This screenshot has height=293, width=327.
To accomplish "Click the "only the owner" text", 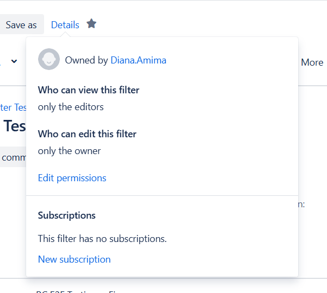I will pos(69,151).
